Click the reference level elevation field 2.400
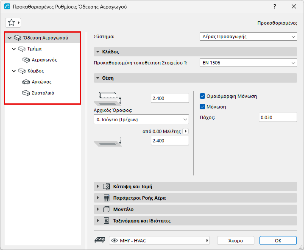Screen dimensions: 304x250 pos(170,141)
